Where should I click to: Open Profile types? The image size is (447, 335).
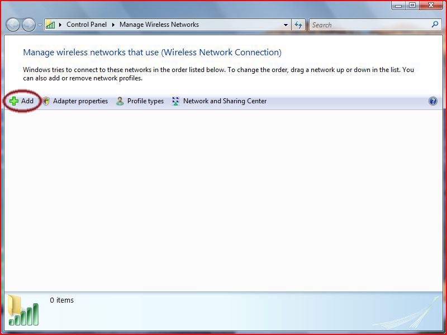click(x=145, y=101)
